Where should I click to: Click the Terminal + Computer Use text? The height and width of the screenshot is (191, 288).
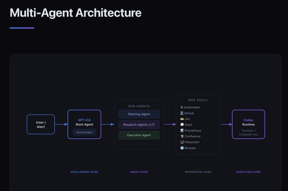pos(248,133)
